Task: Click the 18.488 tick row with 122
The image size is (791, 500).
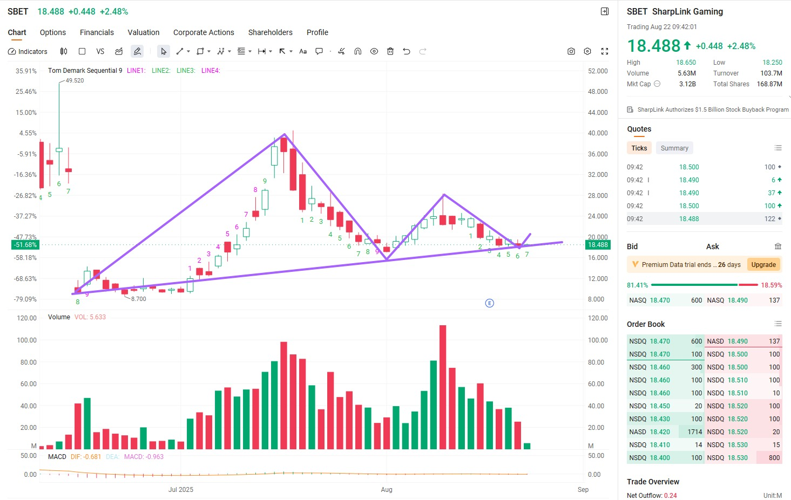Action: [705, 219]
